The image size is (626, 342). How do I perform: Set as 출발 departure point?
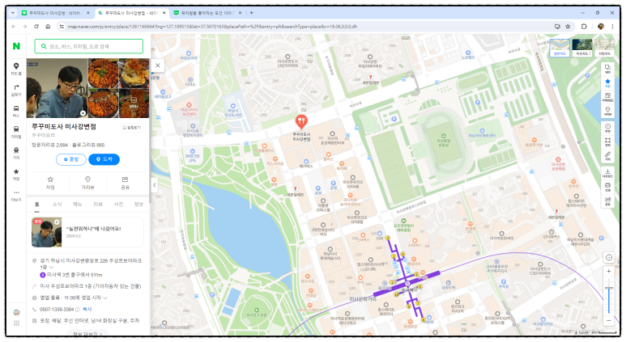[71, 159]
